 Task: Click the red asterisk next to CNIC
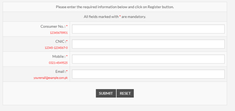67,41
